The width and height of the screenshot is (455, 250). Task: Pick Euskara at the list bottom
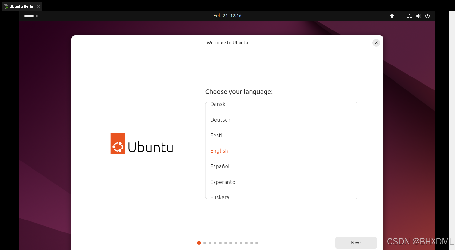[x=281, y=195]
